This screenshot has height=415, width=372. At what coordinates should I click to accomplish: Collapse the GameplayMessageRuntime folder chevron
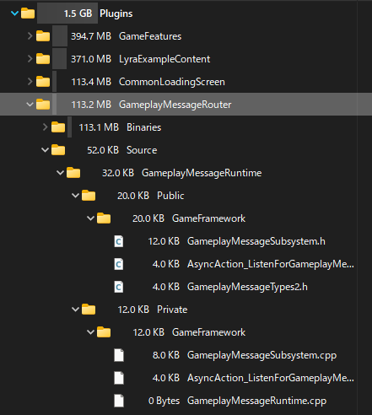click(x=60, y=173)
